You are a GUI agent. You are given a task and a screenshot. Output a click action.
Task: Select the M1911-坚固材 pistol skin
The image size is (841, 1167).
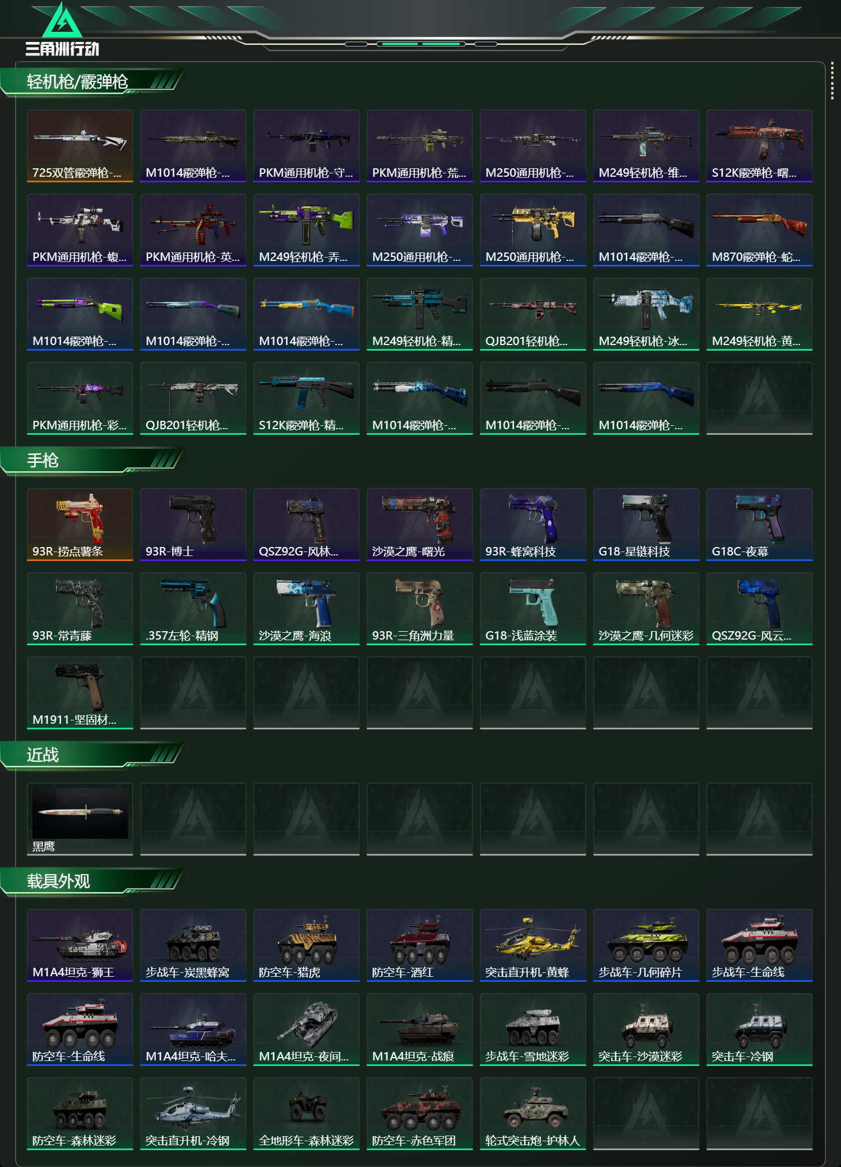[80, 693]
